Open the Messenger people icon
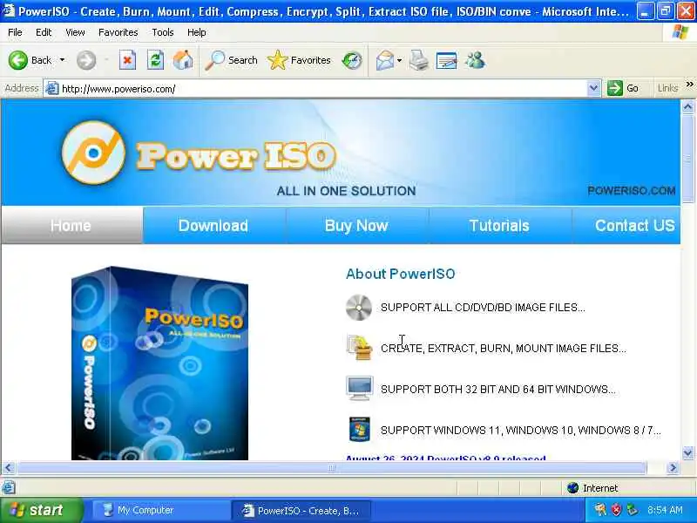This screenshot has height=523, width=697. 475,60
